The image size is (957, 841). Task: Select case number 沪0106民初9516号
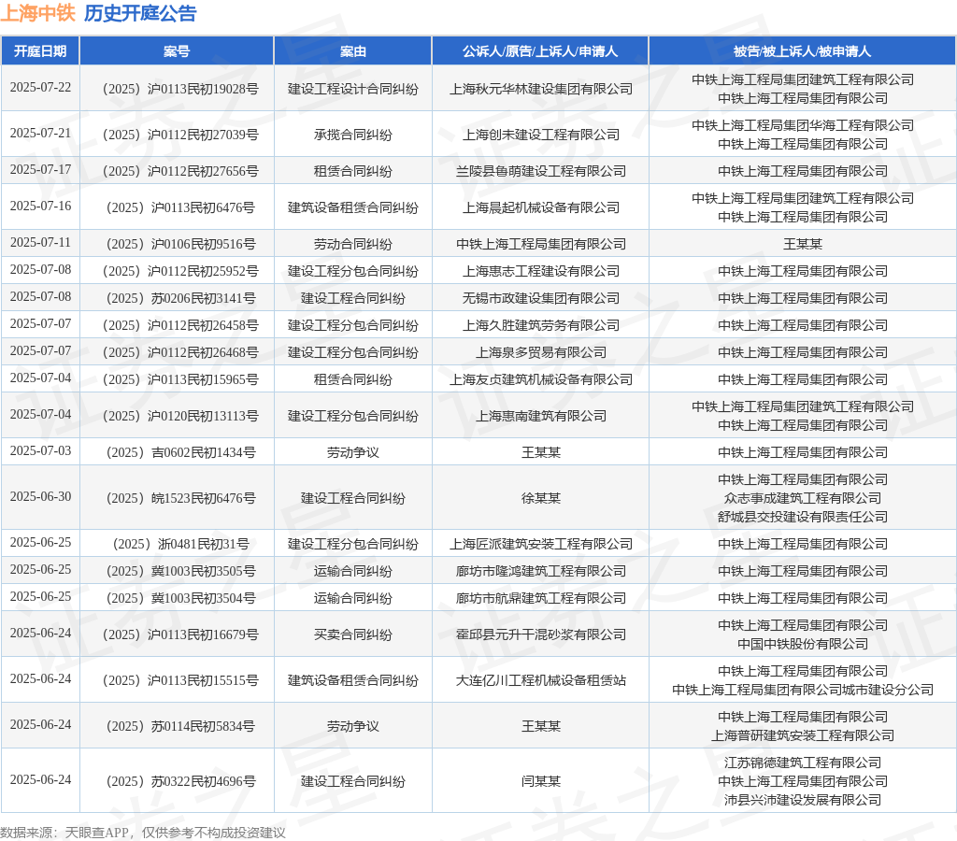point(180,245)
